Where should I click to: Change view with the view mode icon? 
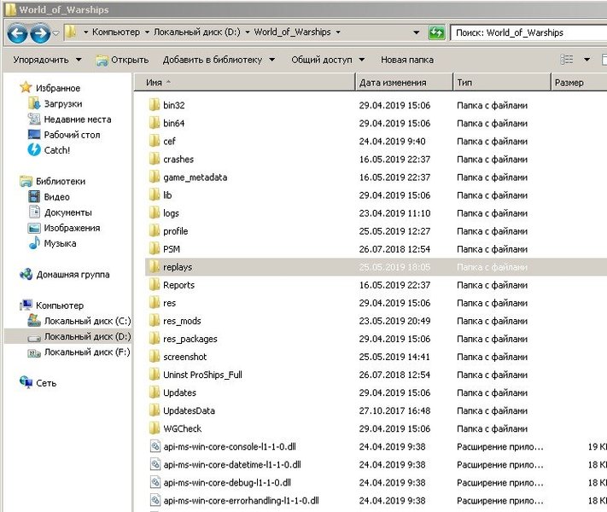tap(567, 60)
